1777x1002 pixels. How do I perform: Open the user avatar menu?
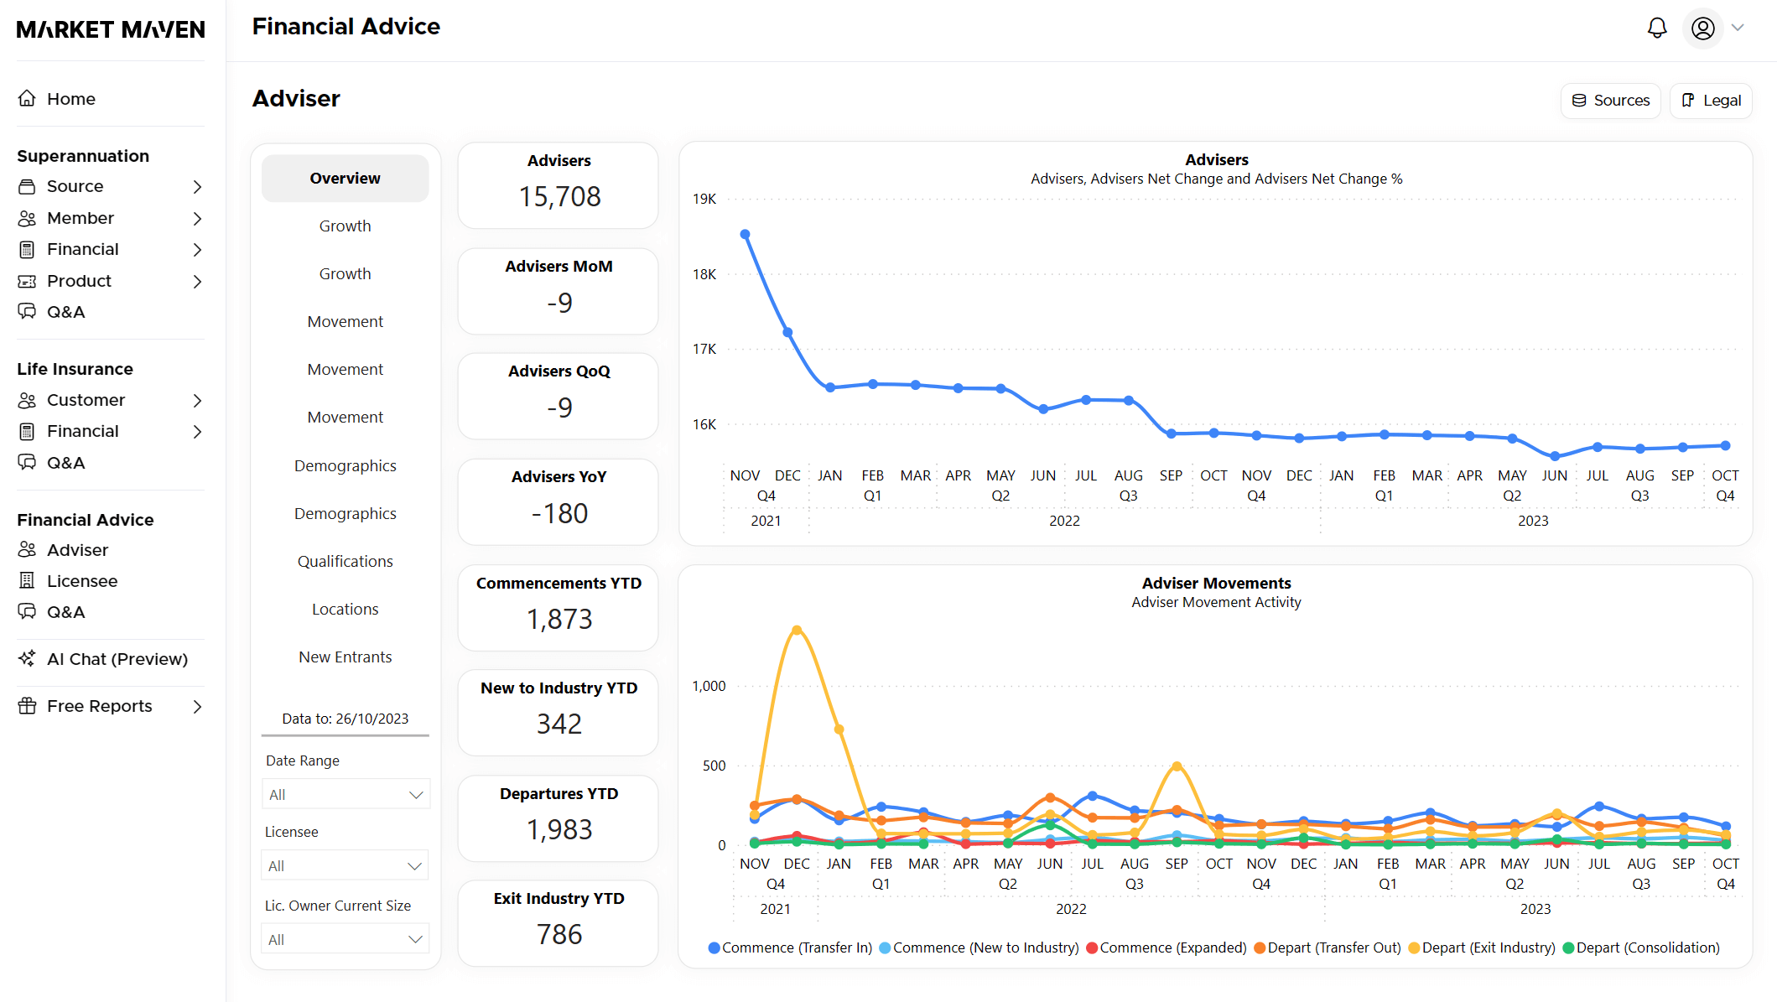(1702, 28)
